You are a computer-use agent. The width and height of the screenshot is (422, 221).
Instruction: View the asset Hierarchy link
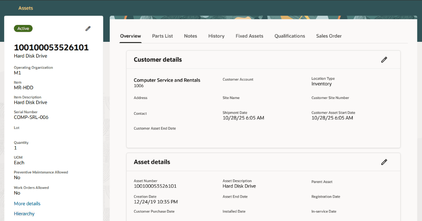pos(24,213)
